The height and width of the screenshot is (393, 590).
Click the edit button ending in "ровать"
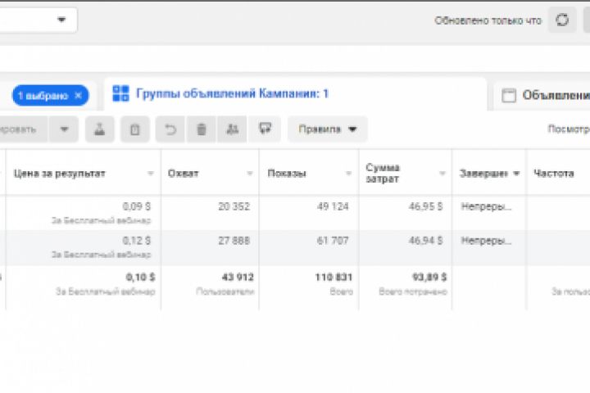(x=23, y=129)
